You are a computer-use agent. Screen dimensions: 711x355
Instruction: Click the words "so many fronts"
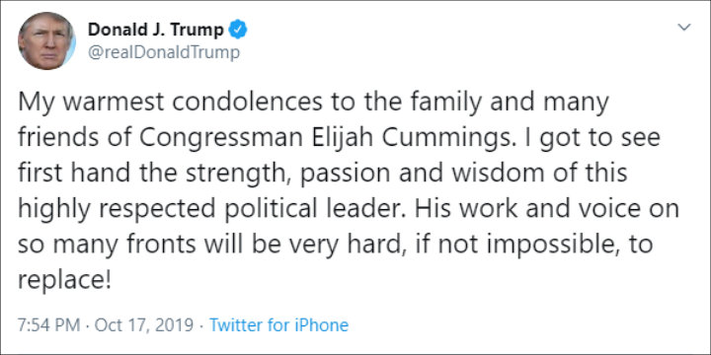pyautogui.click(x=107, y=245)
